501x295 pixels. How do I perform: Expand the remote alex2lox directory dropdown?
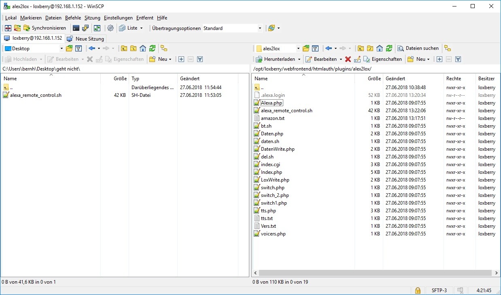coord(298,49)
